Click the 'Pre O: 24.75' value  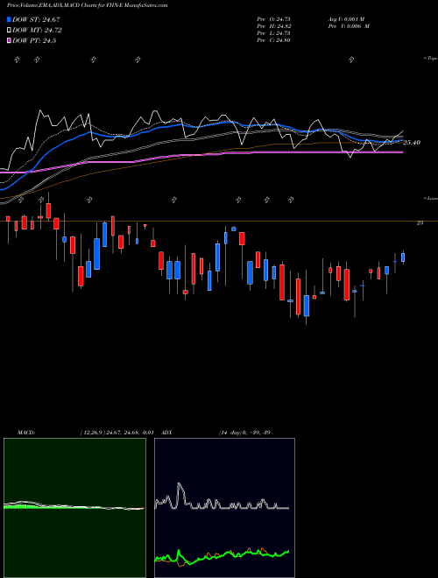pos(274,19)
